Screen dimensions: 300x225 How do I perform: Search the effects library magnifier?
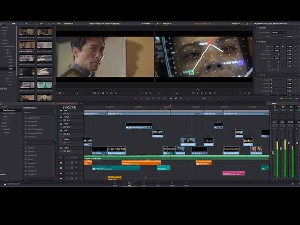53,103
